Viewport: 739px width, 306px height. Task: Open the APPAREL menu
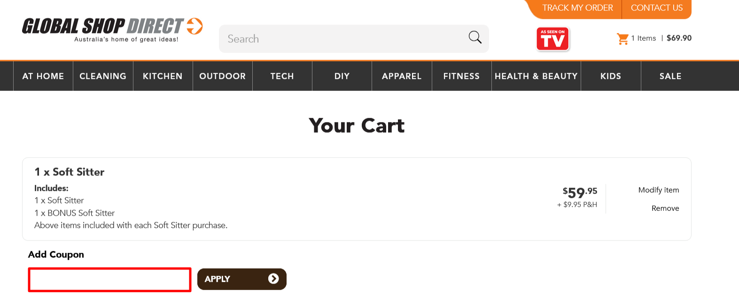pyautogui.click(x=402, y=76)
